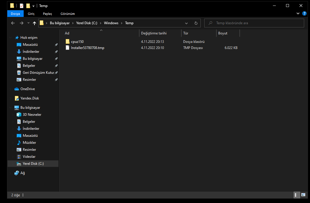Click the Temp folder search field
The width and height of the screenshot is (310, 203).
[x=254, y=23]
